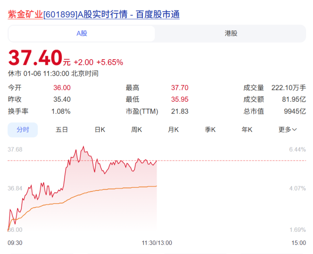Screen dimensions: 313x254
Task: Select the 分时 chart tab
Action: tap(23, 130)
